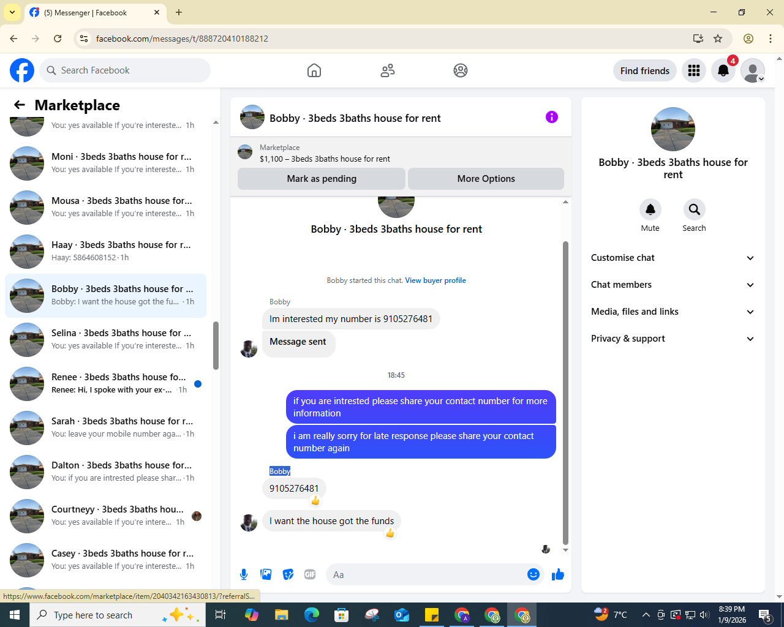Click the message text input field
This screenshot has width=784, height=627.
click(x=427, y=574)
